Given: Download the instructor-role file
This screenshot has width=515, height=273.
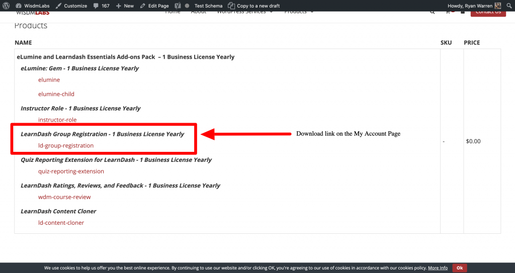Looking at the screenshot, I should point(57,120).
